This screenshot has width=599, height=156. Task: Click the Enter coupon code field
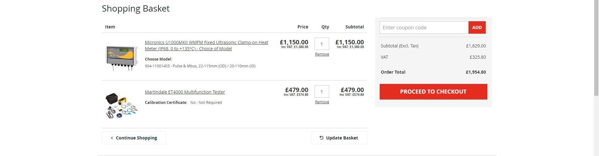click(424, 27)
